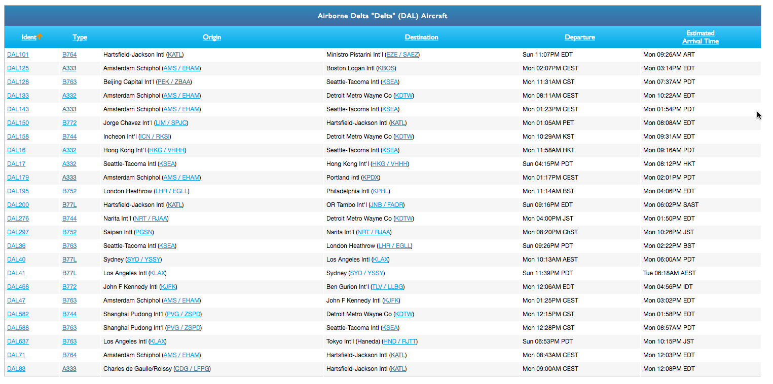This screenshot has width=773, height=384.
Task: Open flight DAL158
Action: coord(18,137)
